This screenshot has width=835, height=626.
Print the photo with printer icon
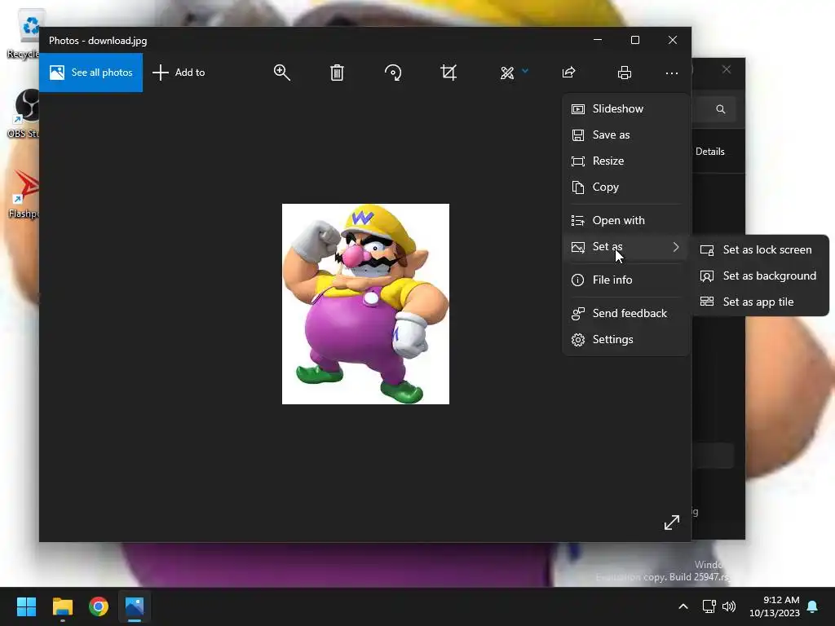click(625, 73)
